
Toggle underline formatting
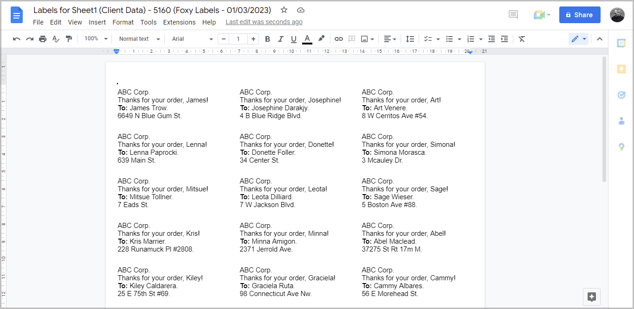tap(293, 39)
